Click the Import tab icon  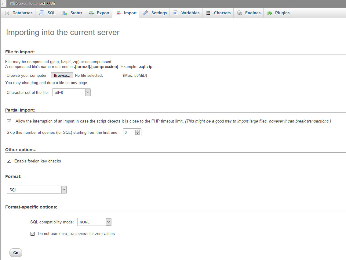click(x=118, y=13)
